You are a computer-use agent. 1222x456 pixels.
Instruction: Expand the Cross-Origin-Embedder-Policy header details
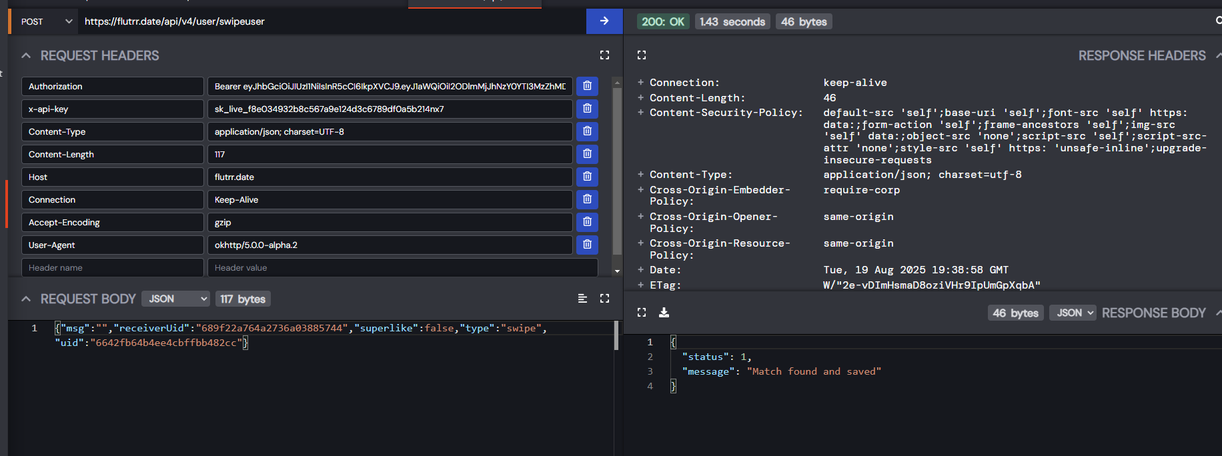[x=640, y=190]
